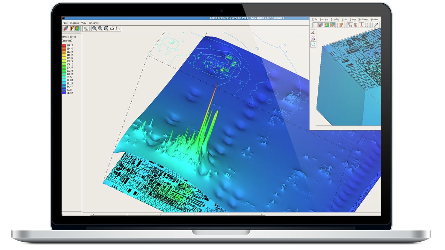
Task: Click the rotate view icon in right window
Action: [x=313, y=44]
